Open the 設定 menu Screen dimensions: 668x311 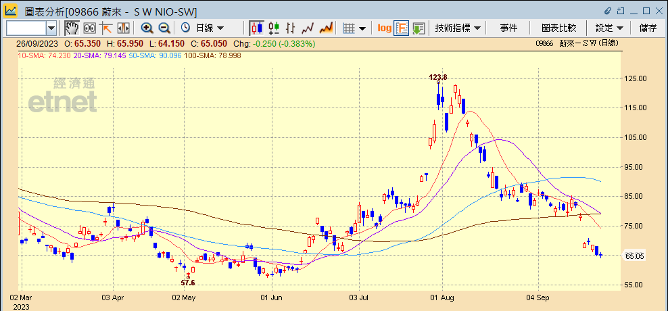609,28
